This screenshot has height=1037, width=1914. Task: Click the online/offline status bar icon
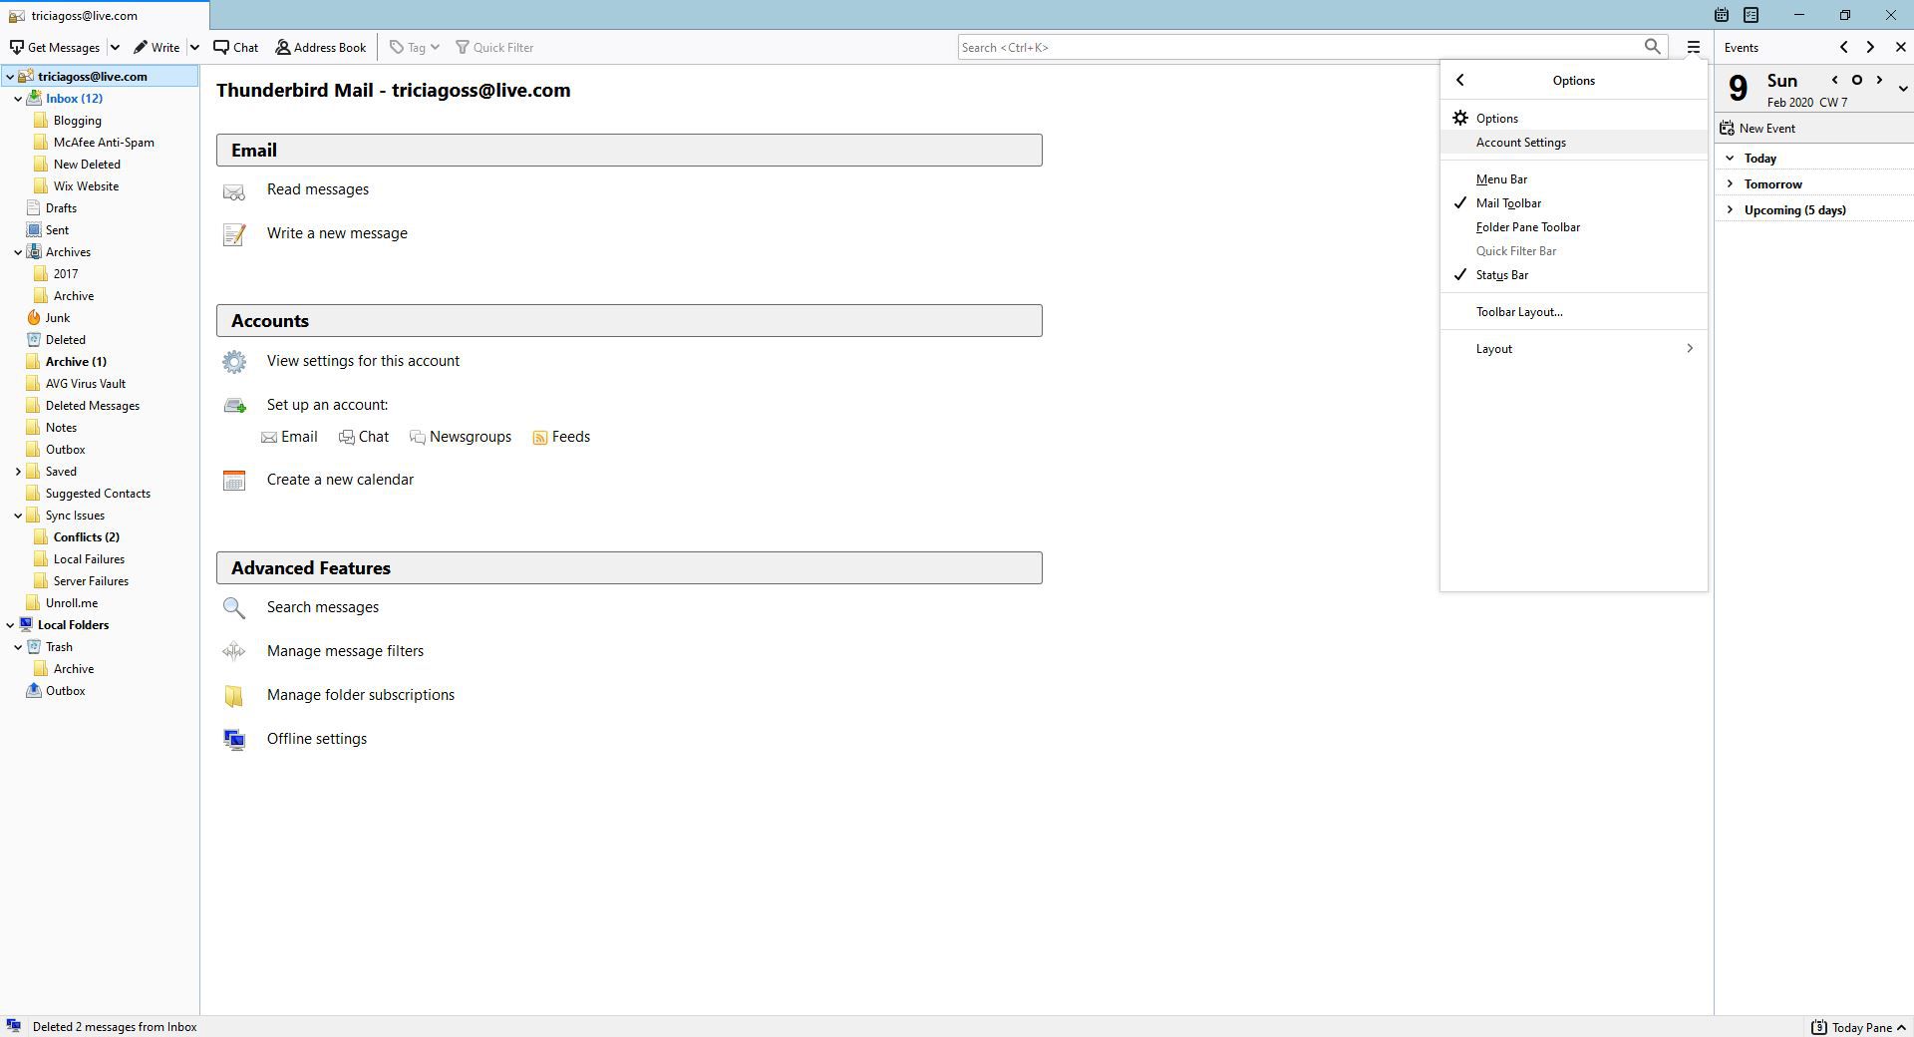coord(13,1026)
